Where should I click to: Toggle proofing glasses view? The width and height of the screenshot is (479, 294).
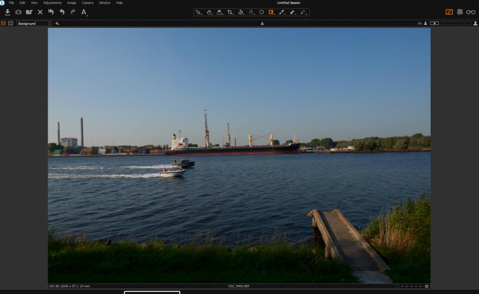471,12
